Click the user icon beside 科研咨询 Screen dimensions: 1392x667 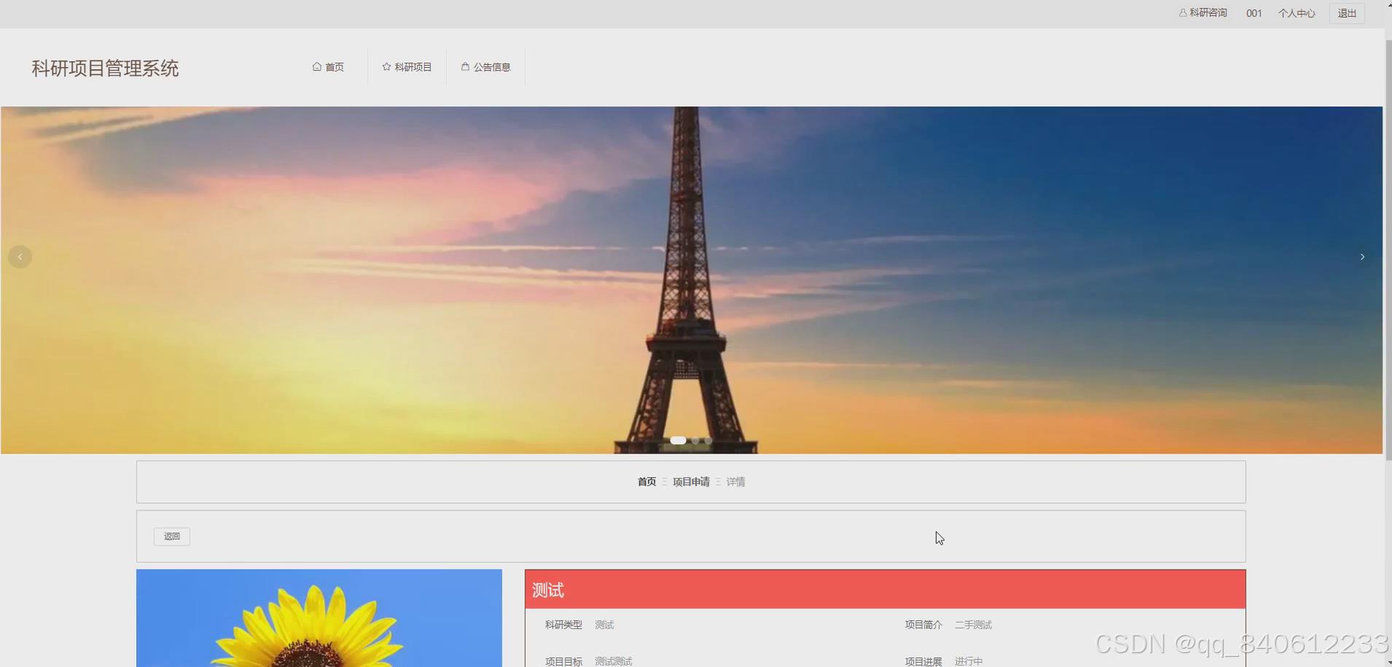point(1183,13)
